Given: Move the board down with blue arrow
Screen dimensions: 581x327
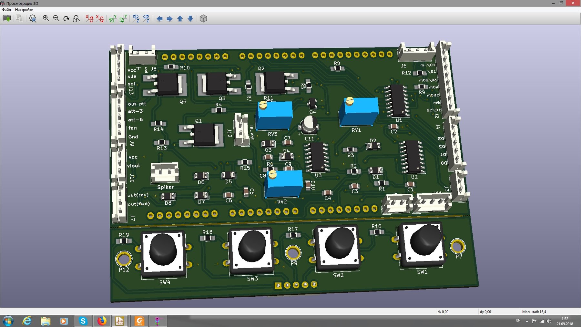Looking at the screenshot, I should pos(190,19).
